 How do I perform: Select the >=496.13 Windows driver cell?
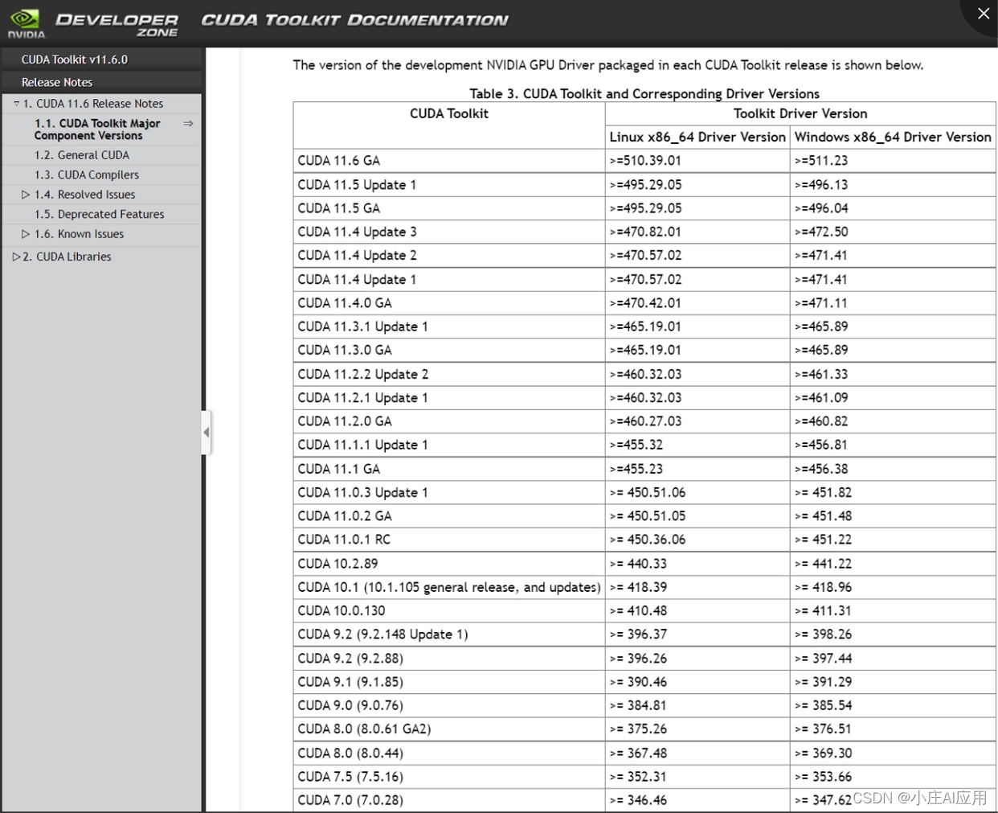[x=893, y=185]
